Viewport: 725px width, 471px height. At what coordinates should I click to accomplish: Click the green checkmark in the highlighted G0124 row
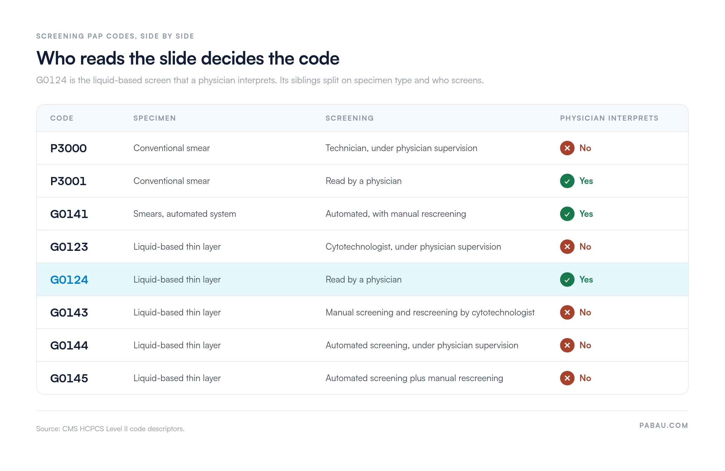[567, 280]
